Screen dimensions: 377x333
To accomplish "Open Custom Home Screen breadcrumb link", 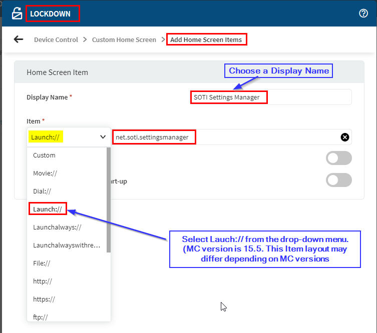I will pyautogui.click(x=124, y=39).
